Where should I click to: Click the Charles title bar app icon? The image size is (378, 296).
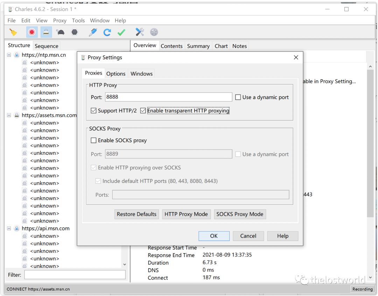pos(10,9)
